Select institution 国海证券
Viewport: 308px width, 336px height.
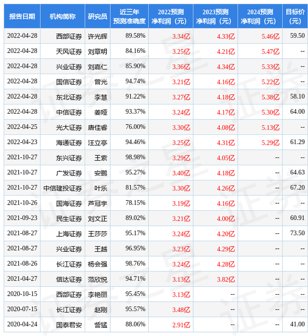coord(69,203)
